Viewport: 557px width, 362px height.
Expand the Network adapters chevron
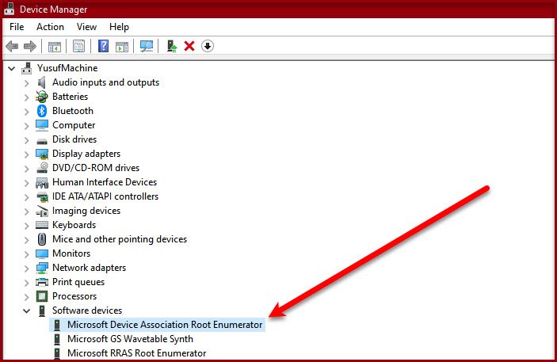[27, 269]
